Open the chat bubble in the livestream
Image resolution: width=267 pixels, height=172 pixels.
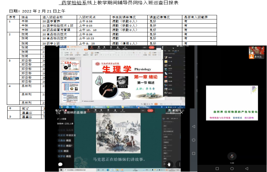coord(60,164)
